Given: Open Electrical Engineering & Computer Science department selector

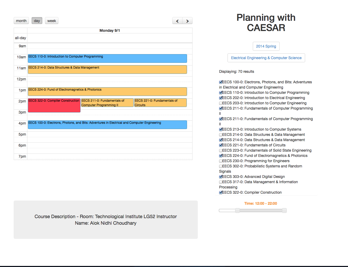Looking at the screenshot, I should [266, 58].
